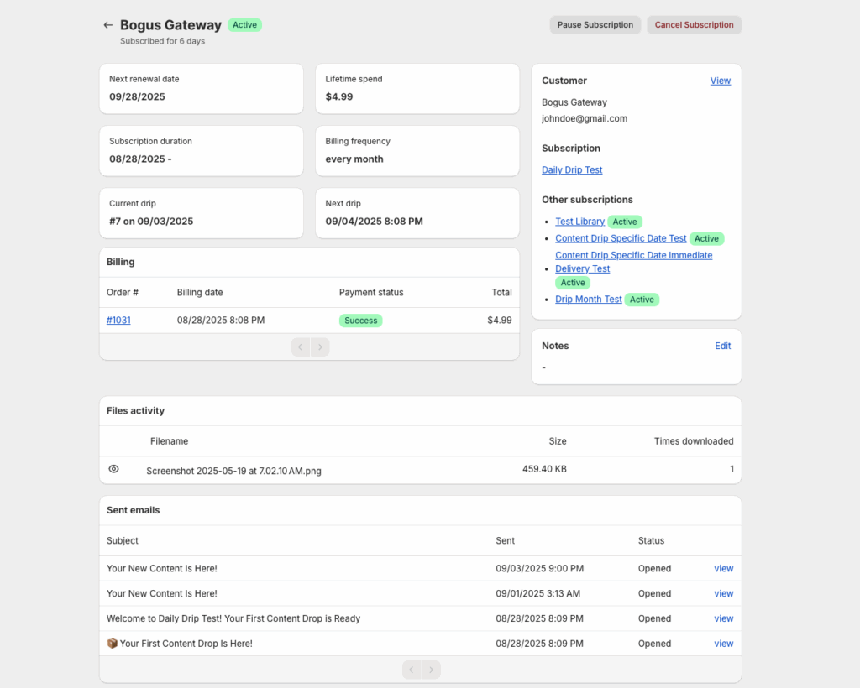Go to next page of Sent emails
This screenshot has height=688, width=860.
click(431, 670)
